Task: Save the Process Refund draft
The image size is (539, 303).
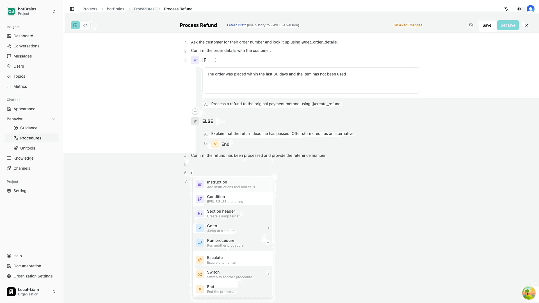Action: pos(487,25)
